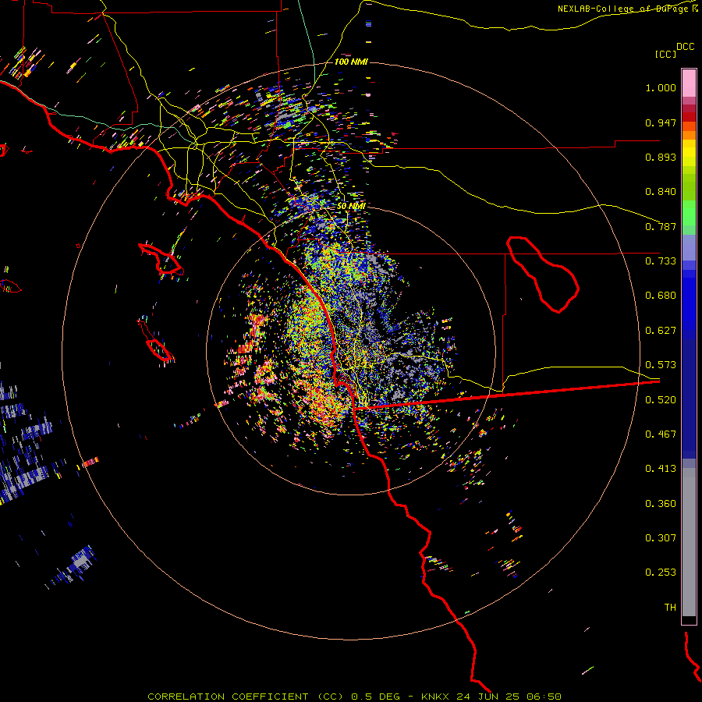The image size is (702, 702).
Task: Click the 06:50 timestamp
Action: point(544,697)
